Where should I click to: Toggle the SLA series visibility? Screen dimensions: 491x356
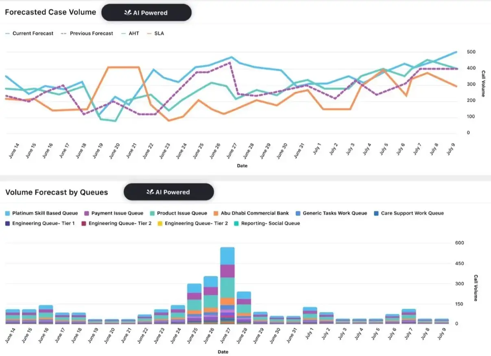(155, 33)
